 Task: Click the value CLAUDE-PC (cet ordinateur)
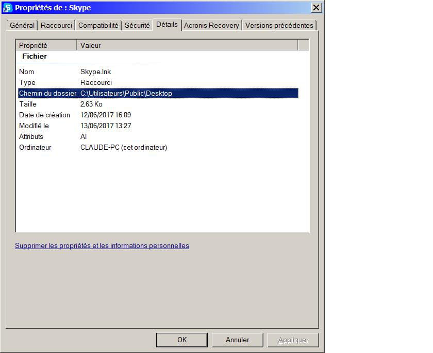pos(124,147)
